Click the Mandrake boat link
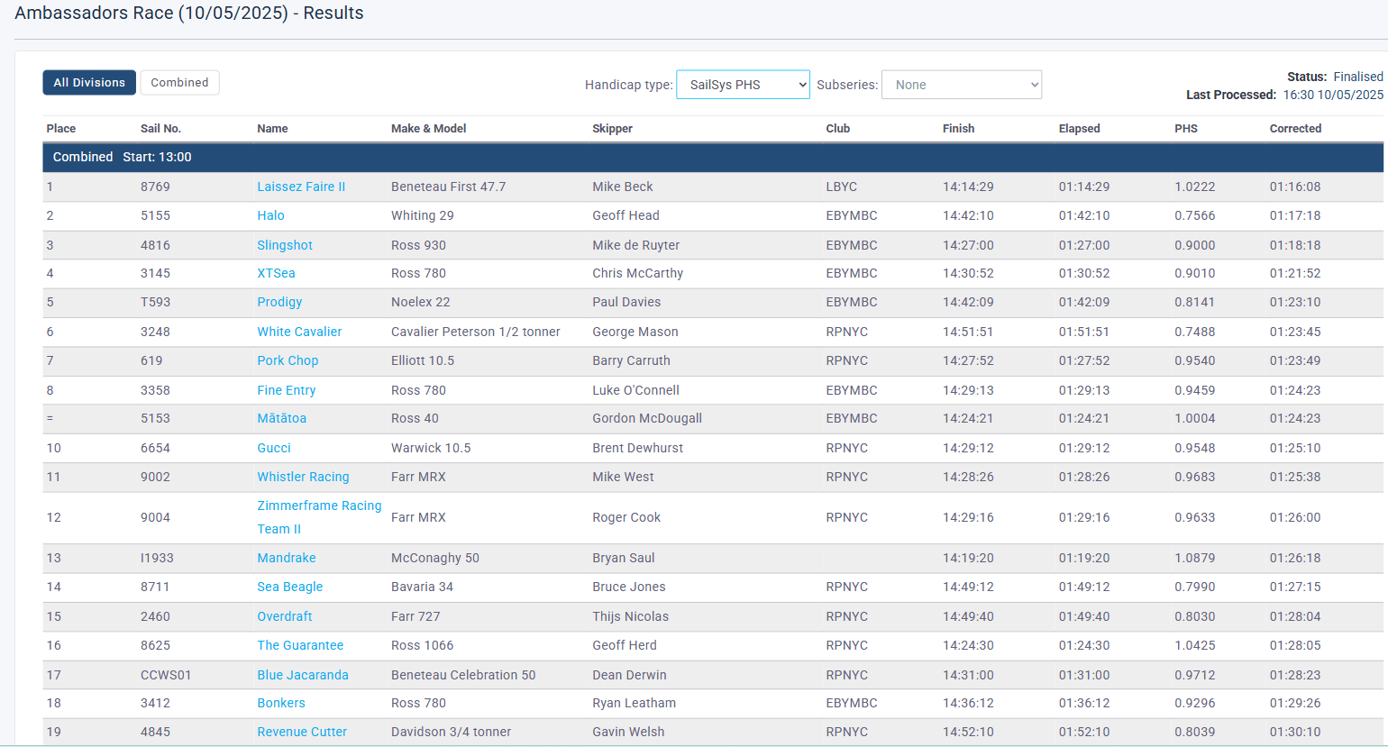 (287, 558)
